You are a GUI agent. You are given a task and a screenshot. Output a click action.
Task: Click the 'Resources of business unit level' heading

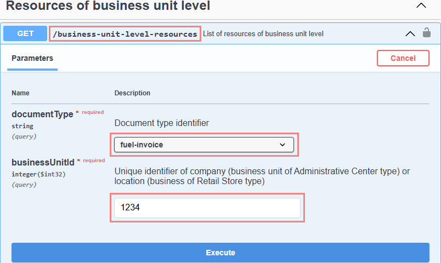coord(108,7)
